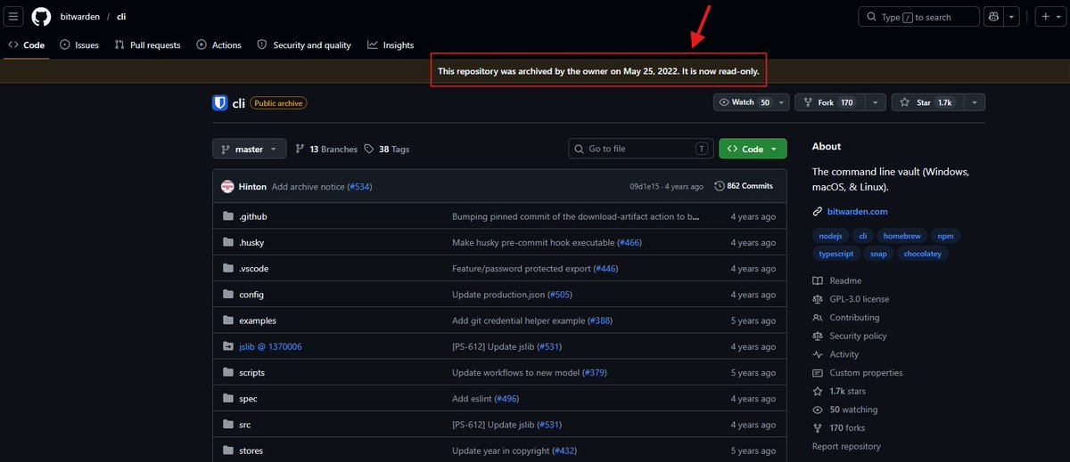The width and height of the screenshot is (1070, 462).
Task: Expand the Watch options dropdown arrow
Action: (783, 102)
